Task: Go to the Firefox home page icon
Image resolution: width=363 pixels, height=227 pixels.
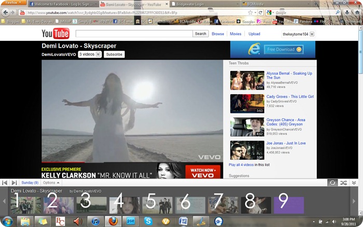Action: coord(357,12)
